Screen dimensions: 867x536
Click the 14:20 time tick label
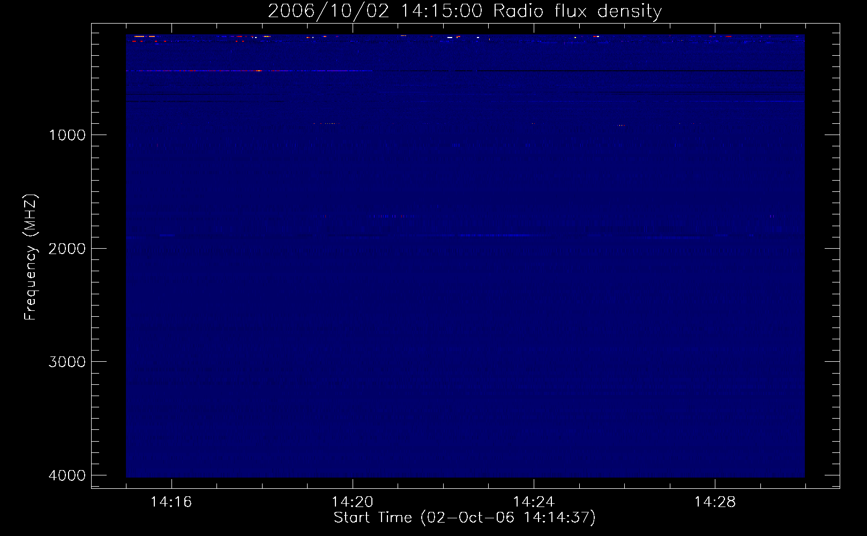click(x=352, y=502)
